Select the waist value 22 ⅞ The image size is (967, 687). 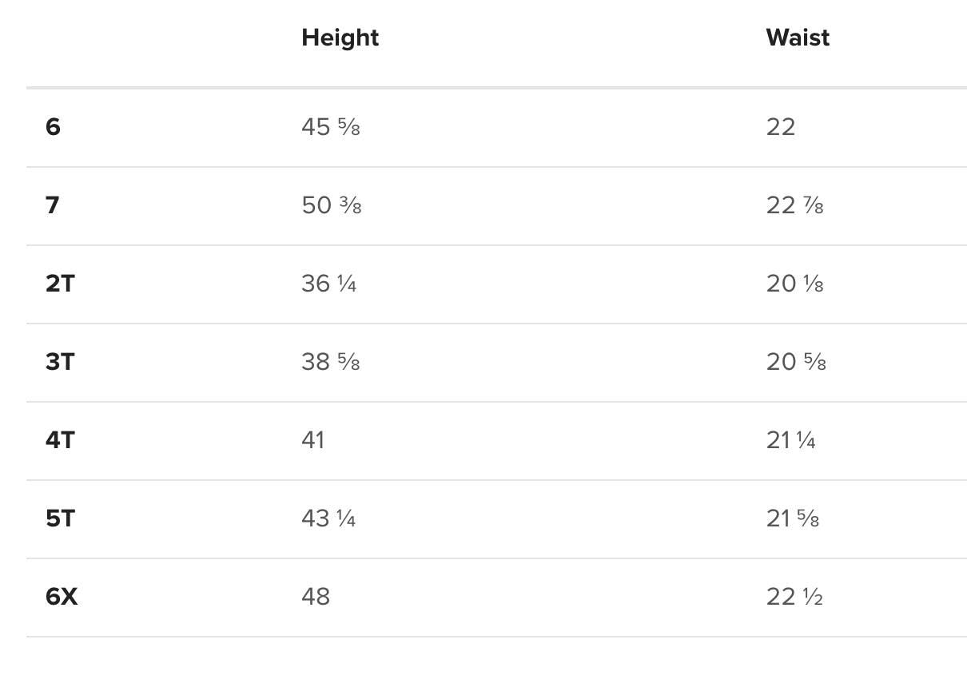tap(794, 205)
